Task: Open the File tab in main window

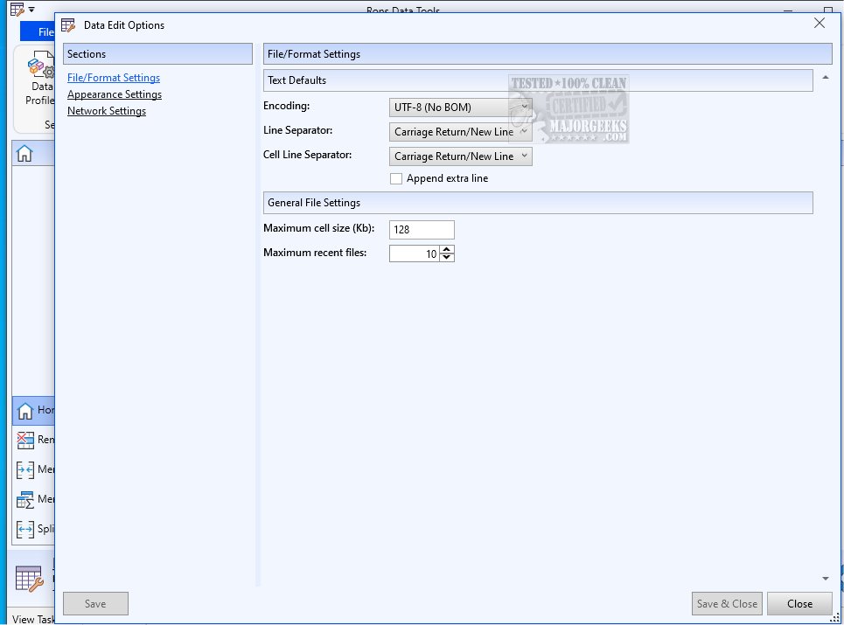Action: point(38,31)
